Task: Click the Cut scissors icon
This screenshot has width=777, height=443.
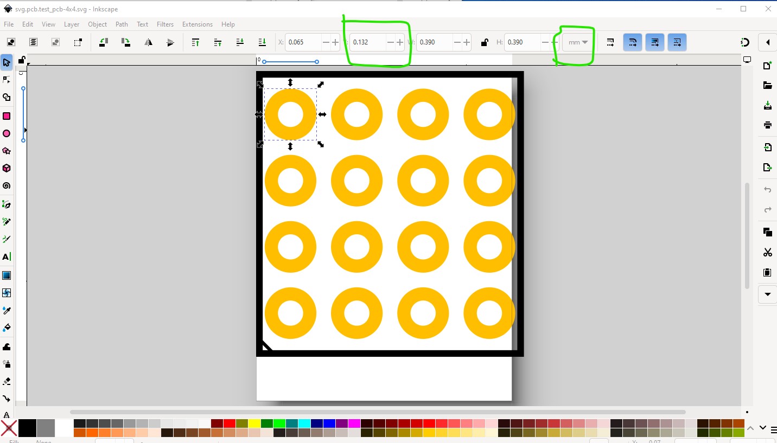Action: [767, 252]
